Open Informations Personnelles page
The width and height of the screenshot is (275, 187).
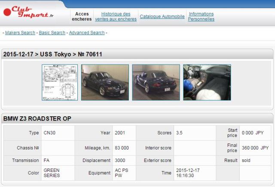201,16
